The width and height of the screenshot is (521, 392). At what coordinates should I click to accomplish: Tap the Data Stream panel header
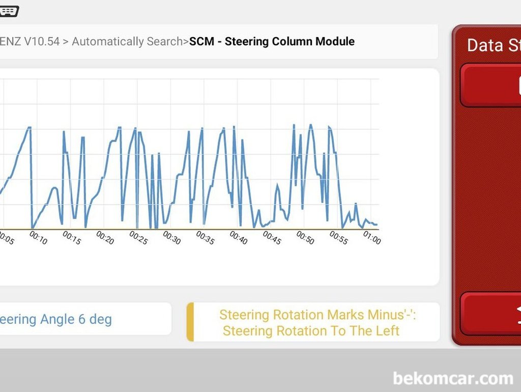494,45
